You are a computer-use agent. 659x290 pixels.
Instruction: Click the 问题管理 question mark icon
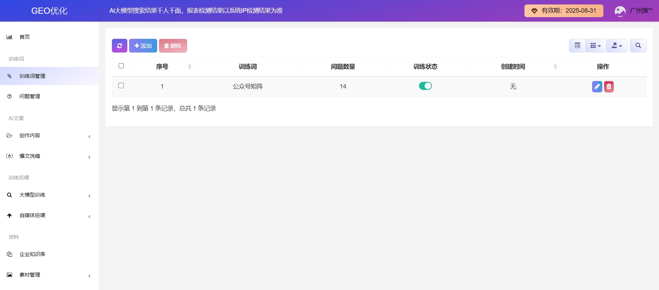9,96
